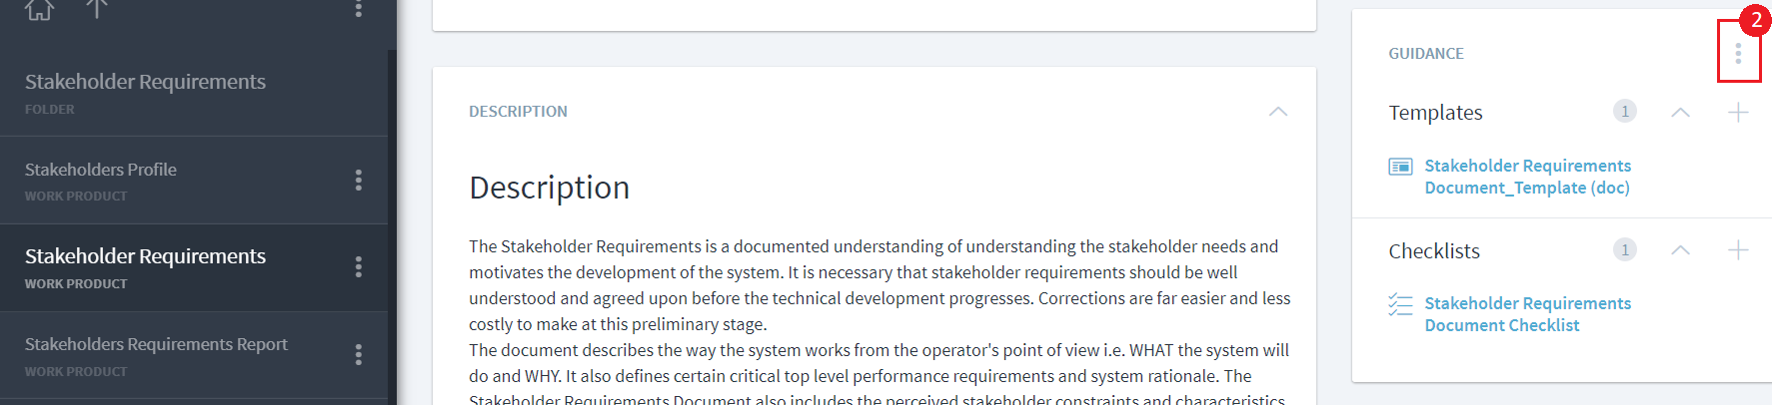This screenshot has height=405, width=1772.
Task: Open Guidance panel three-dot menu
Action: click(1738, 53)
